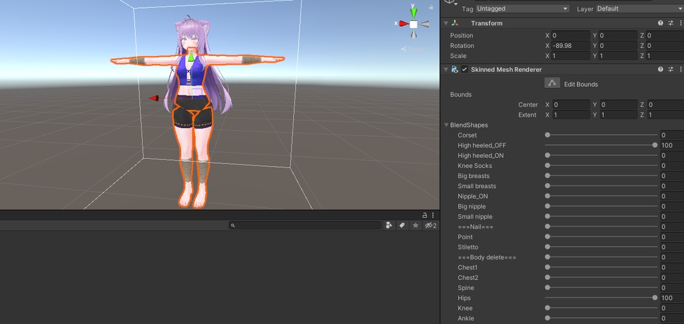Image resolution: width=684 pixels, height=324 pixels.
Task: Click the Position X input field
Action: (x=570, y=35)
